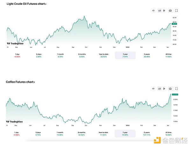Select the 1 day range for Crude Oil
The image size is (191, 147).
pos(18,55)
